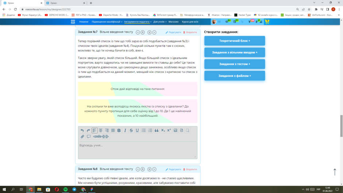This screenshot has height=193, width=343.
Task: Toggle bold formatting in the answer editor
Action: pos(119,131)
